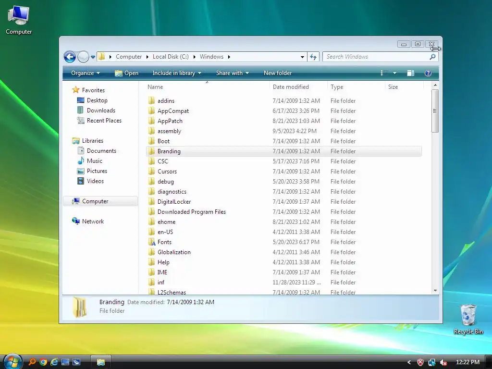Open the Videos library
492x369 pixels.
click(x=95, y=181)
